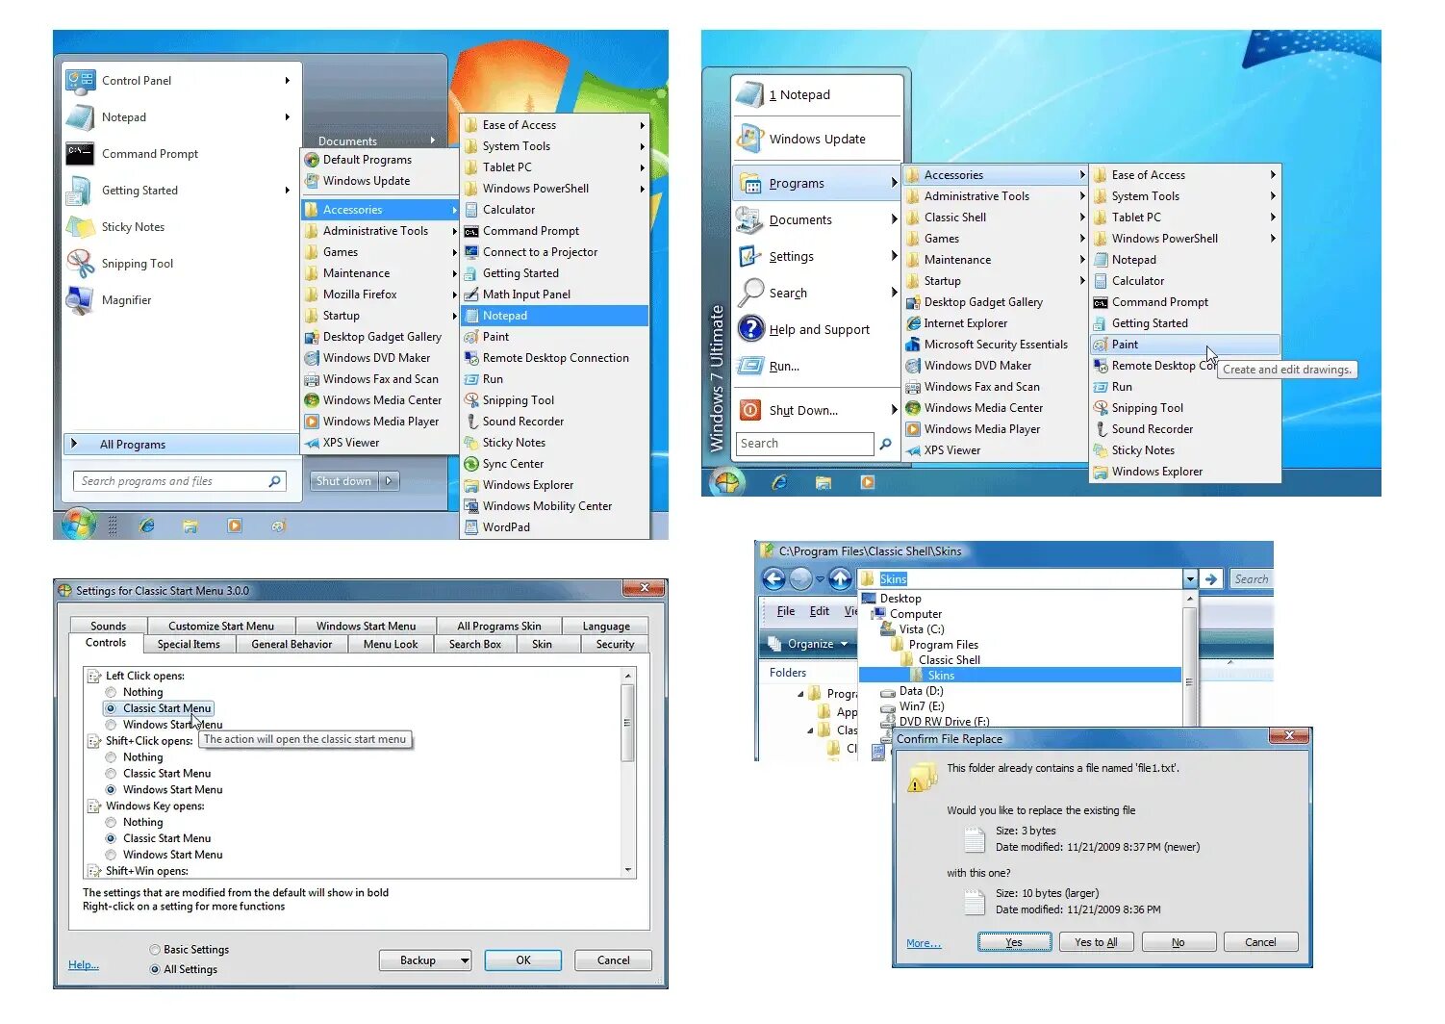Click the Paint icon in right Accessories submenu

point(1101,345)
